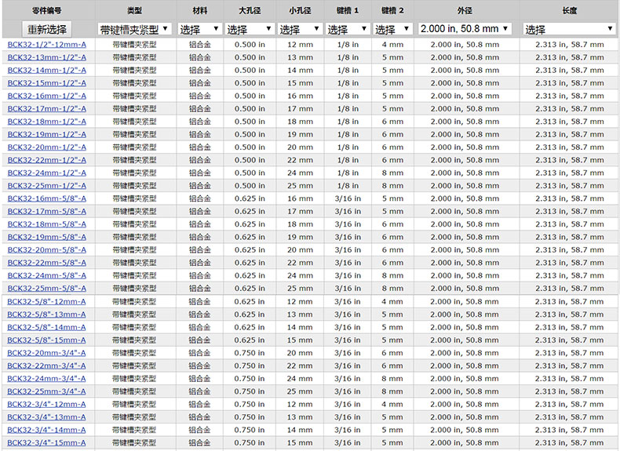The image size is (620, 451).
Task: Open the 外径 dropdown showing 2.000 in, 50.8 mm
Action: click(x=465, y=29)
